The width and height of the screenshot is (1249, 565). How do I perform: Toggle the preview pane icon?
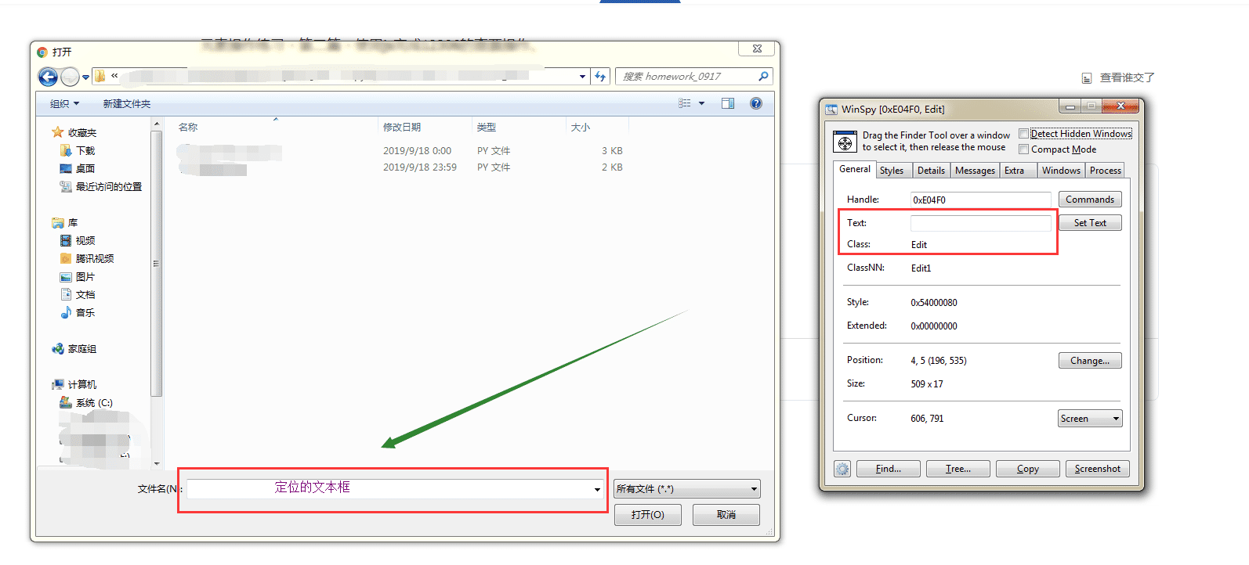728,103
